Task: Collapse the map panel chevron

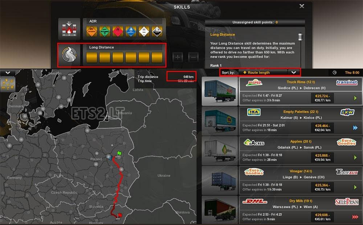Action: point(8,73)
